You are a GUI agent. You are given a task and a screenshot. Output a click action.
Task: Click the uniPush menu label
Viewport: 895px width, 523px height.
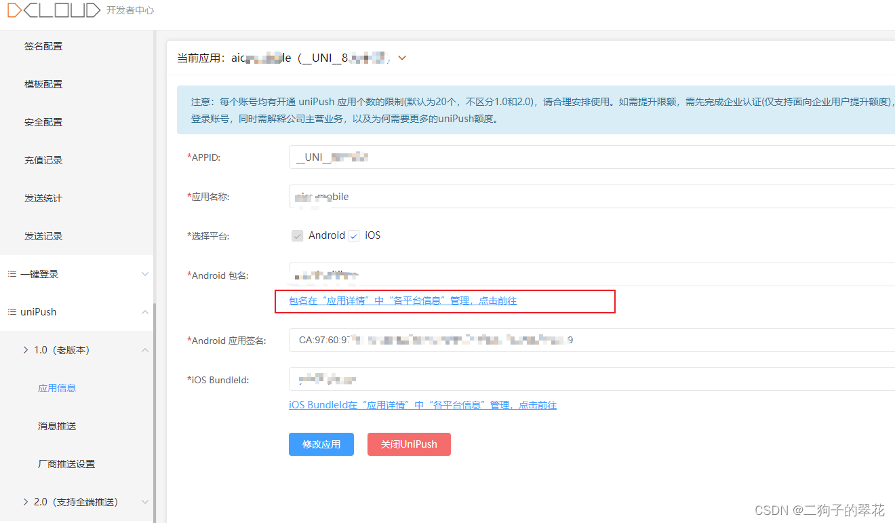tap(39, 312)
